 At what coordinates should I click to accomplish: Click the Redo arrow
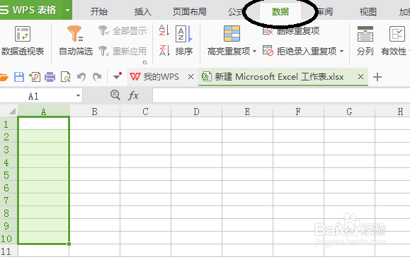pos(97,77)
